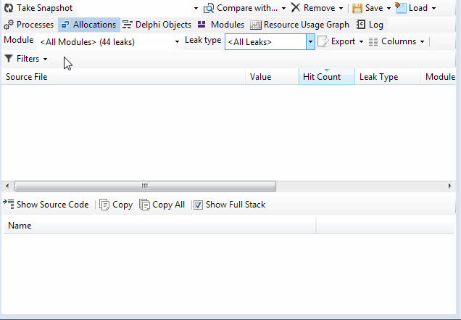The height and width of the screenshot is (320, 461).
Task: Click the Copy All button
Action: click(x=162, y=205)
